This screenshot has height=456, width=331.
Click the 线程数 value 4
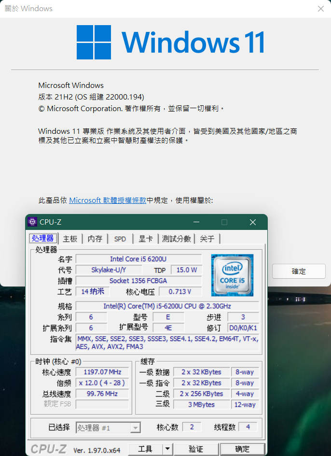pos(248,427)
